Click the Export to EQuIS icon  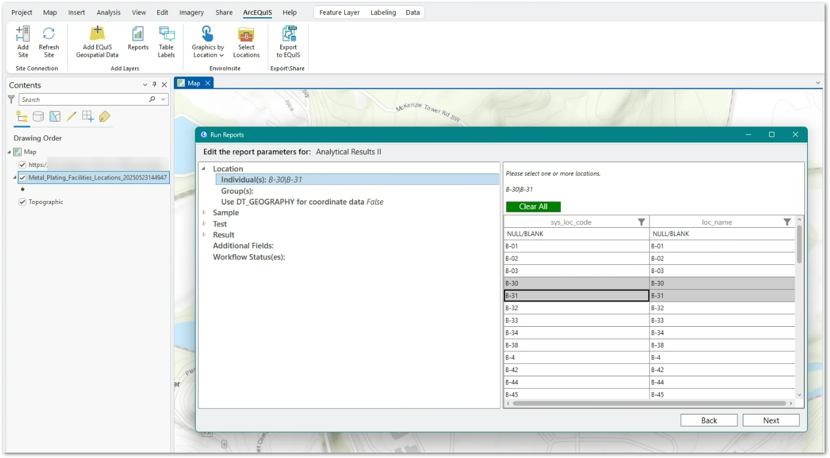pyautogui.click(x=288, y=41)
